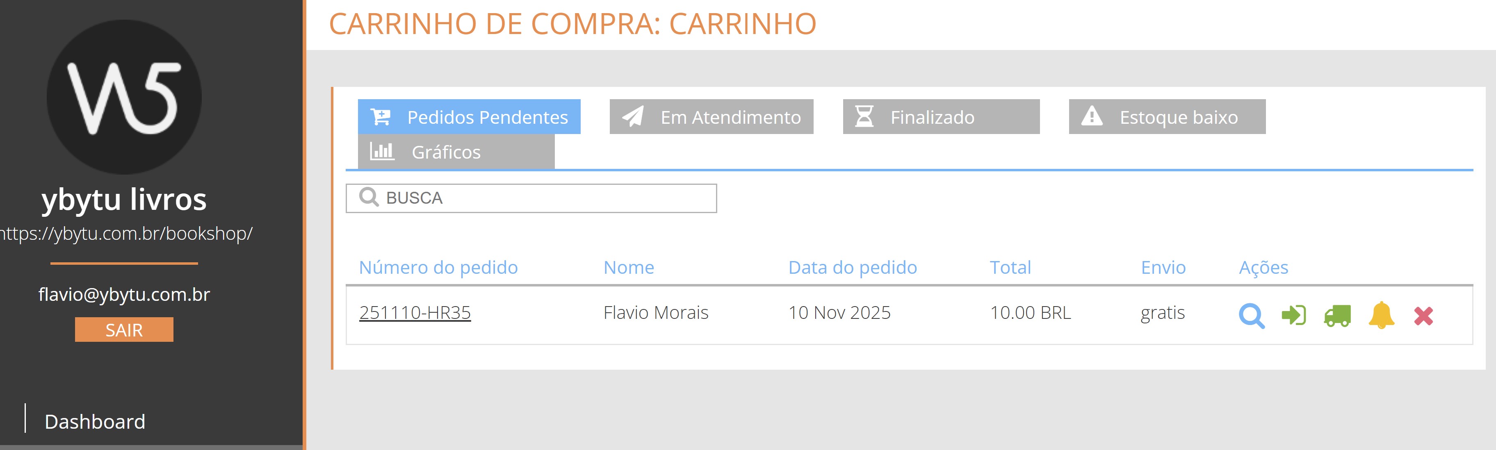Open the ybytu.com.br/bookshop site link
Viewport: 1496px width, 450px height.
pyautogui.click(x=125, y=234)
